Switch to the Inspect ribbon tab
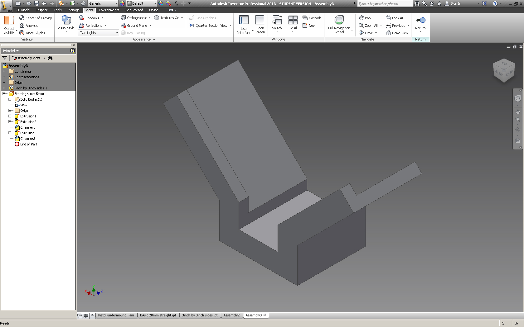Screen dimensions: 524x327 pyautogui.click(x=42, y=10)
